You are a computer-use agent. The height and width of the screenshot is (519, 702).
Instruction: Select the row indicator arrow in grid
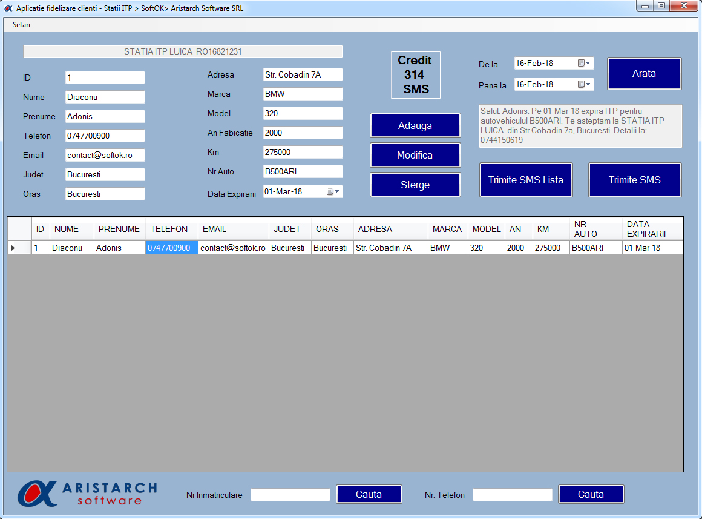[x=13, y=248]
